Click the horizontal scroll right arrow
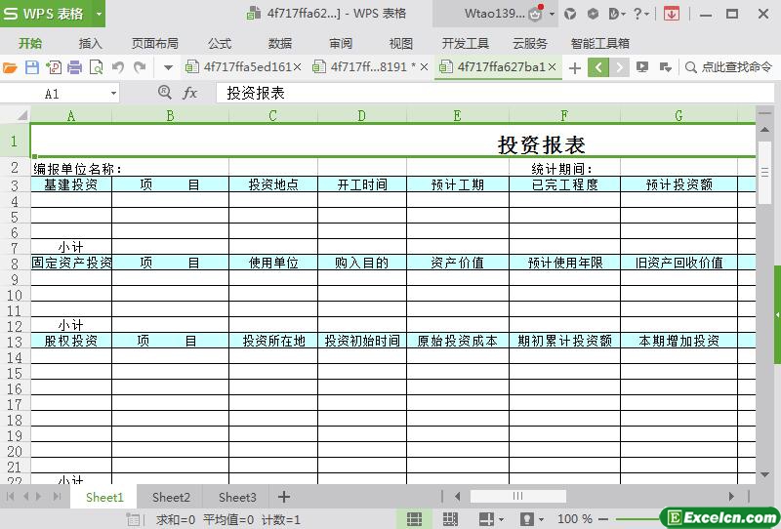Image resolution: width=781 pixels, height=529 pixels. [731, 496]
